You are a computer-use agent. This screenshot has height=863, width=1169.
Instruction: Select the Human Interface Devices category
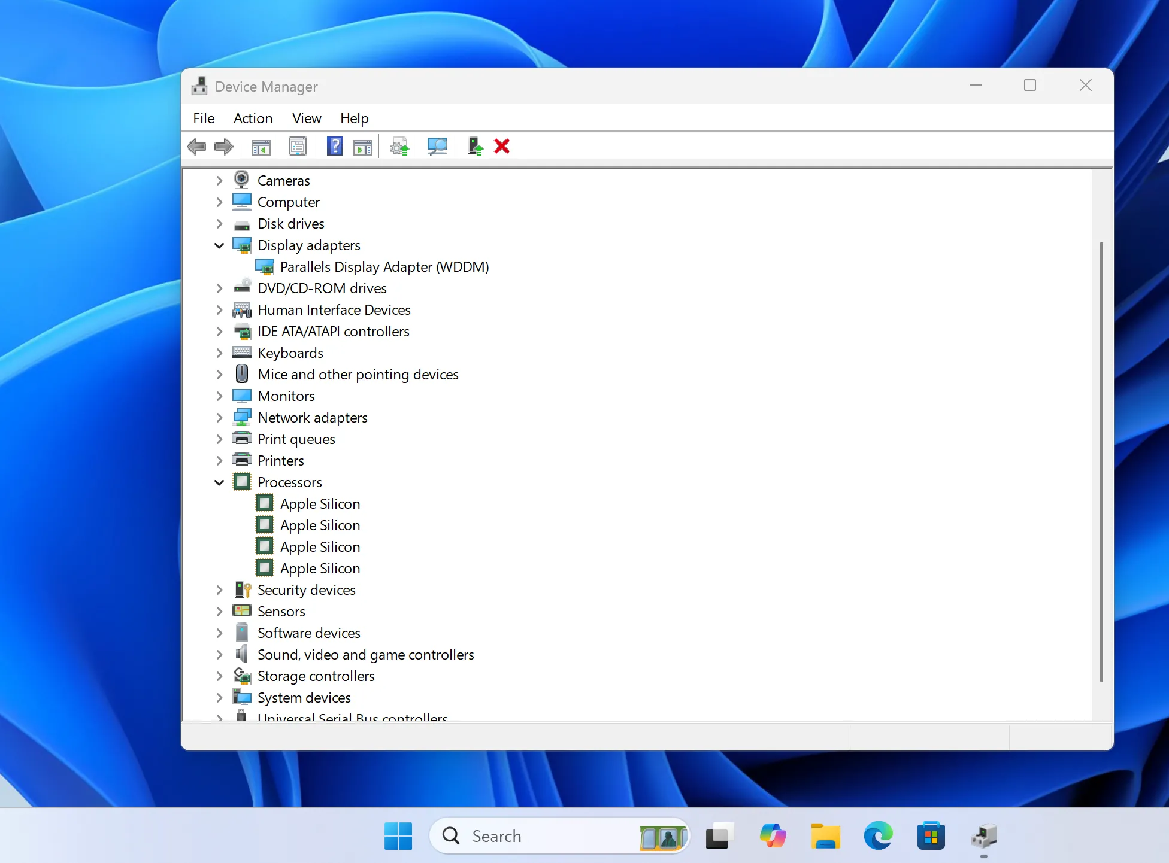(334, 309)
